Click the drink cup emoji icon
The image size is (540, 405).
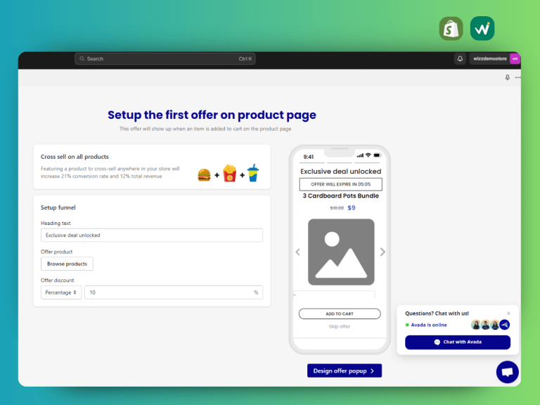[253, 173]
